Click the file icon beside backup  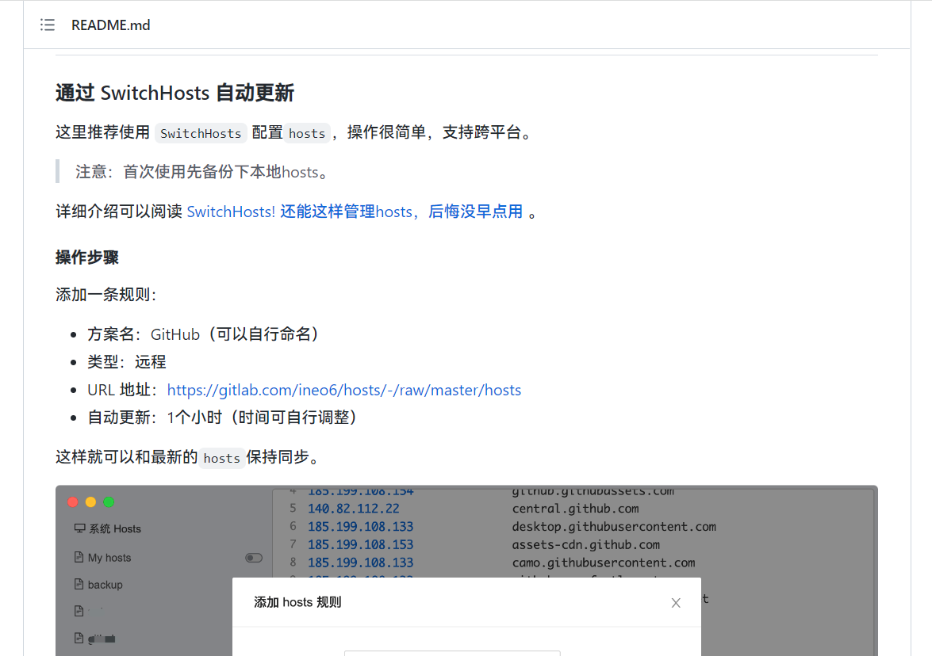(79, 584)
